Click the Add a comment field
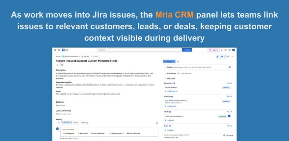Screen dimensions: 289x141 point(109,130)
